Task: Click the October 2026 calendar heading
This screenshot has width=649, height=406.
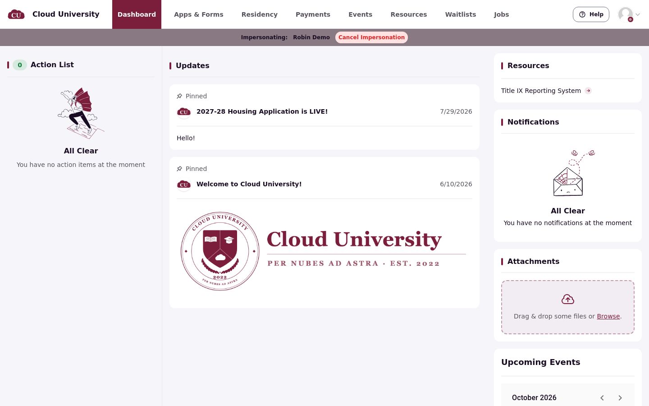Action: pyautogui.click(x=534, y=397)
